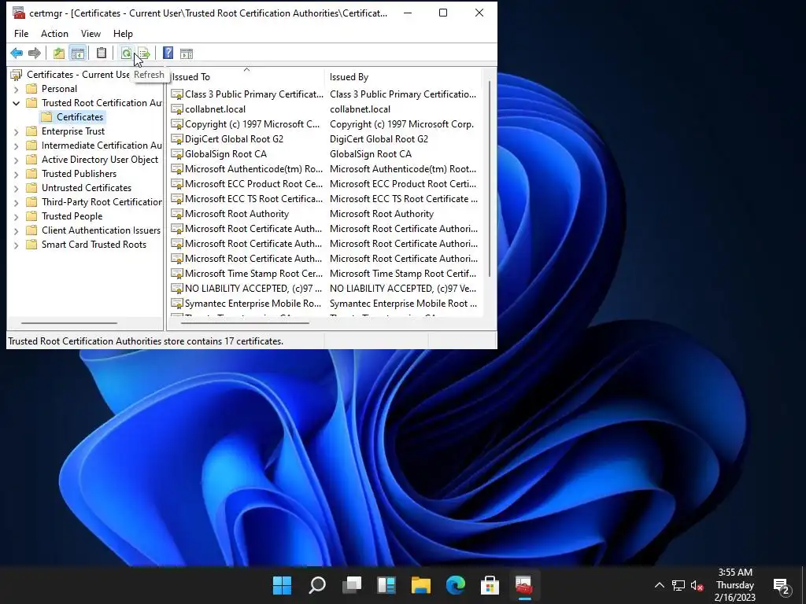
Task: Open the notification center icon
Action: (782, 585)
